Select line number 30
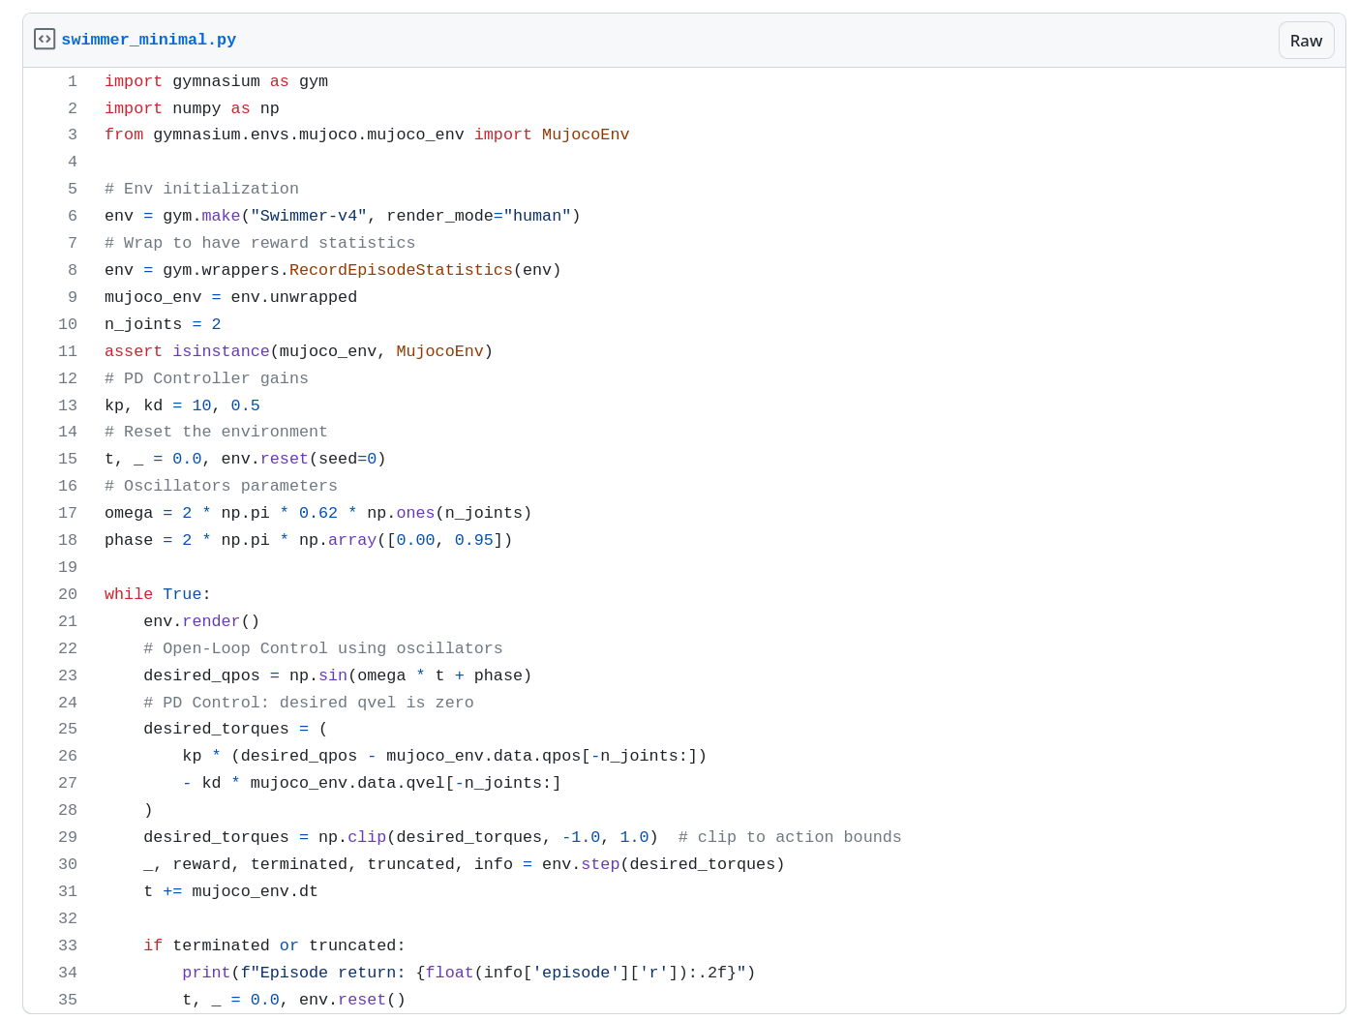 click(x=68, y=864)
